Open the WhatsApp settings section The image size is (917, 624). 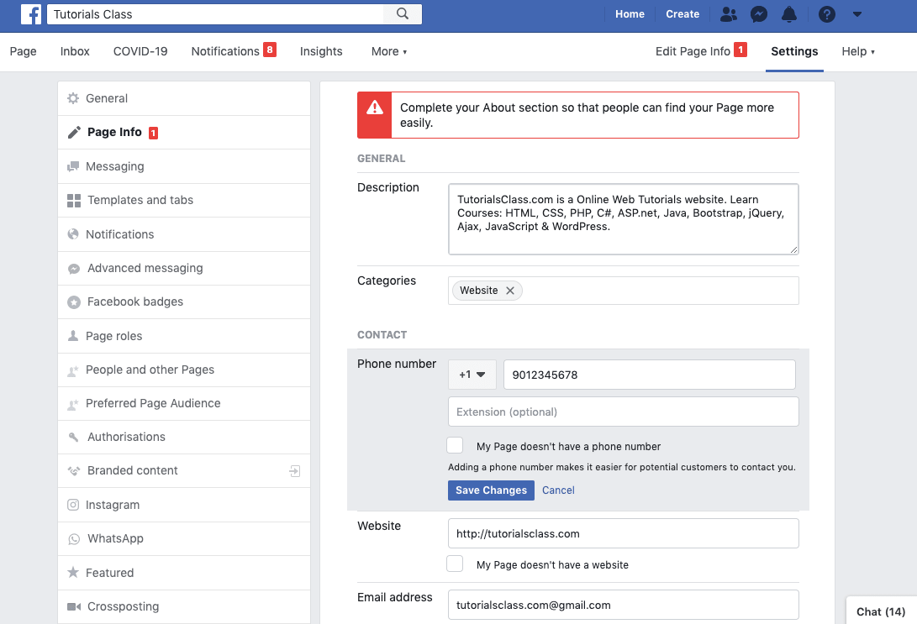point(115,538)
